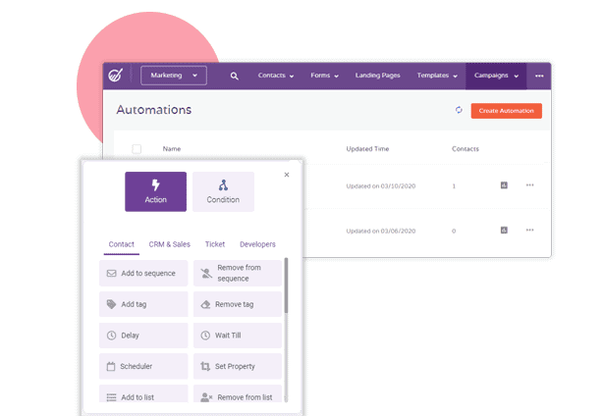The image size is (603, 416).
Task: Expand the Contacts menu
Action: (x=276, y=76)
